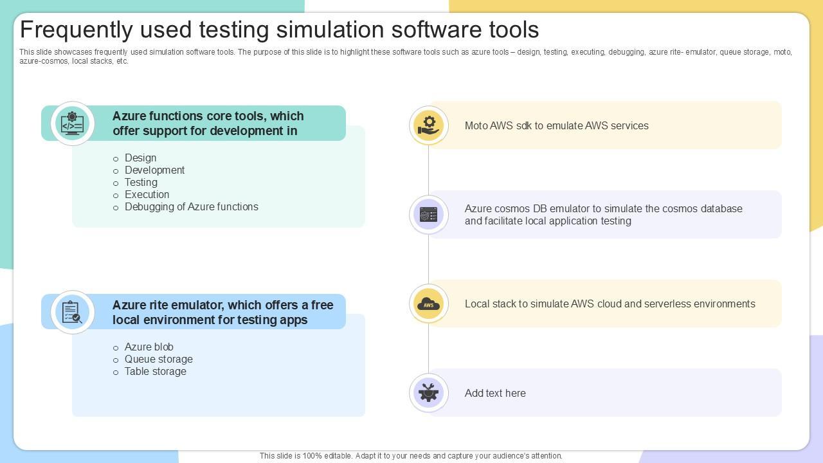Click the Azure blob bullet item

pyautogui.click(x=149, y=347)
